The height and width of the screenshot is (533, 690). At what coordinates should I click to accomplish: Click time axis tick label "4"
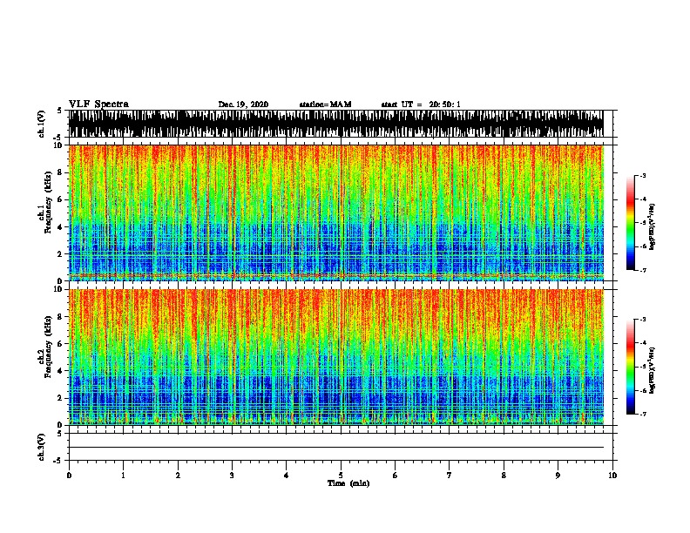point(286,476)
